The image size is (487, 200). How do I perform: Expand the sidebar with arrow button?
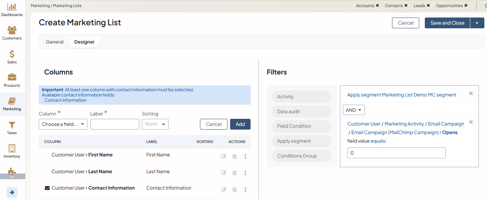point(12,193)
